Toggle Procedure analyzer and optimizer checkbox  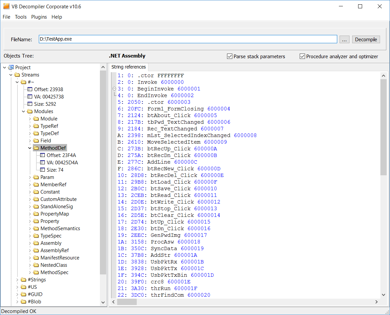pyautogui.click(x=302, y=56)
